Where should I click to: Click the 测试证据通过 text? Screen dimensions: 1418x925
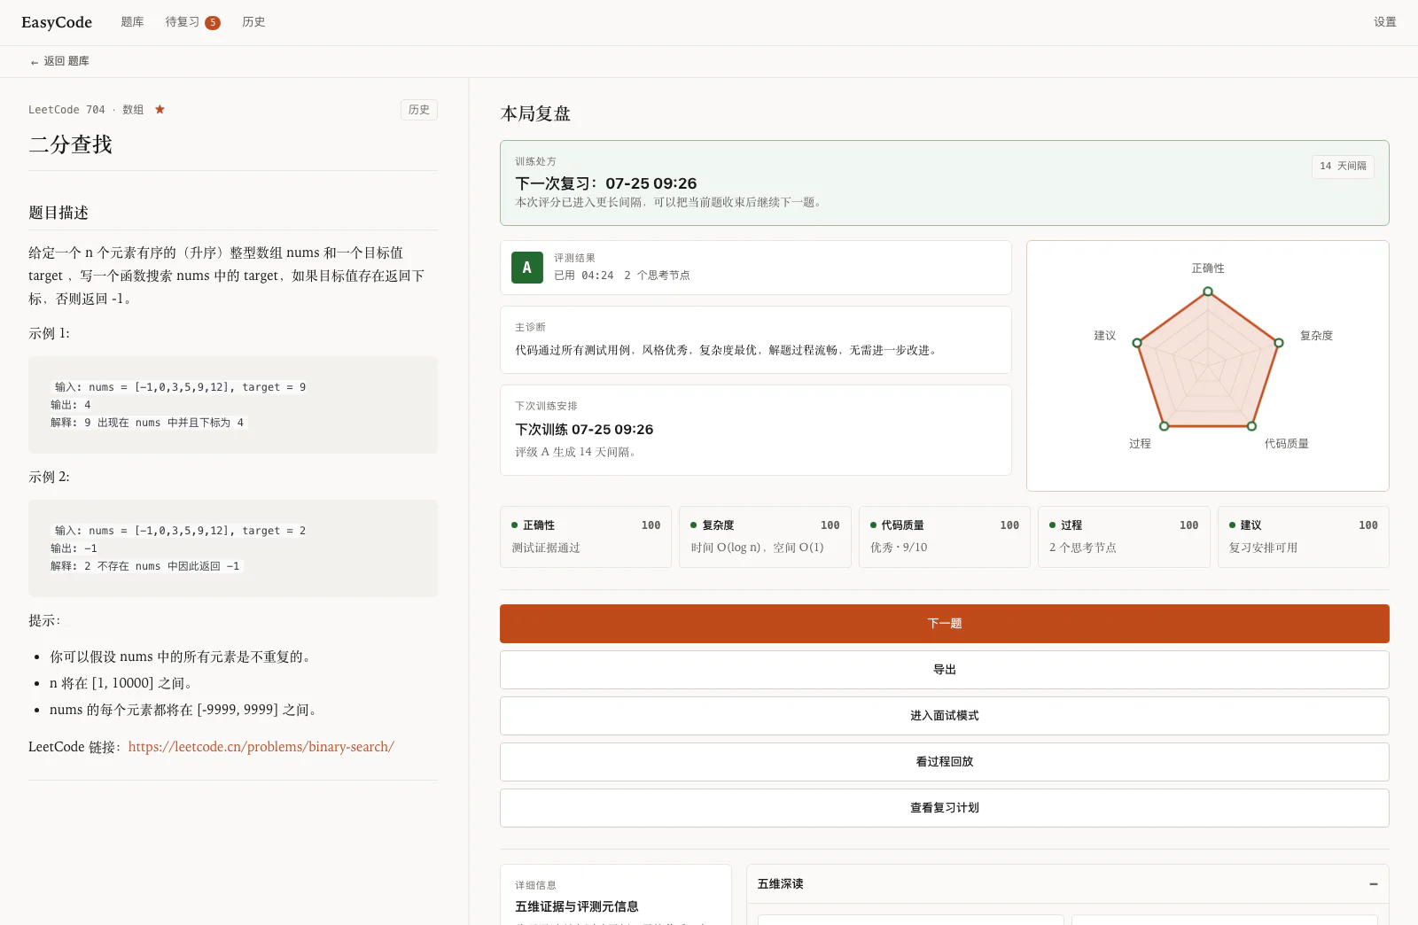[546, 548]
